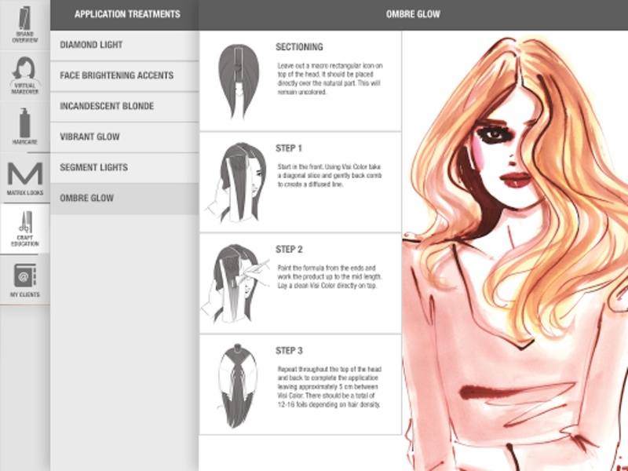The height and width of the screenshot is (471, 628).
Task: Select the Craft Education scissors icon
Action: [25, 228]
